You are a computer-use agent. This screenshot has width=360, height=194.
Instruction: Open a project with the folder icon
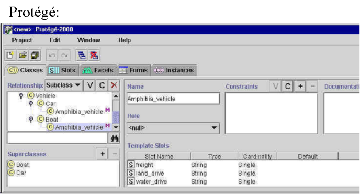point(22,55)
